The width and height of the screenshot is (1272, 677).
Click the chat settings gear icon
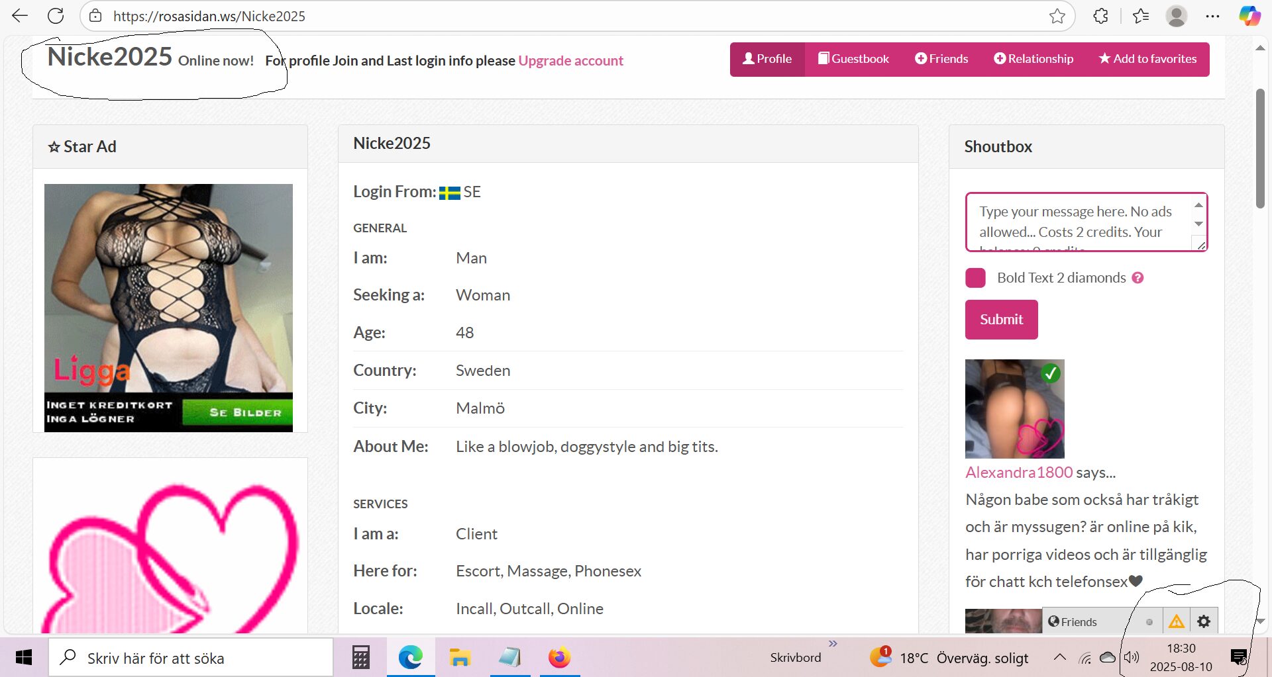pyautogui.click(x=1204, y=621)
